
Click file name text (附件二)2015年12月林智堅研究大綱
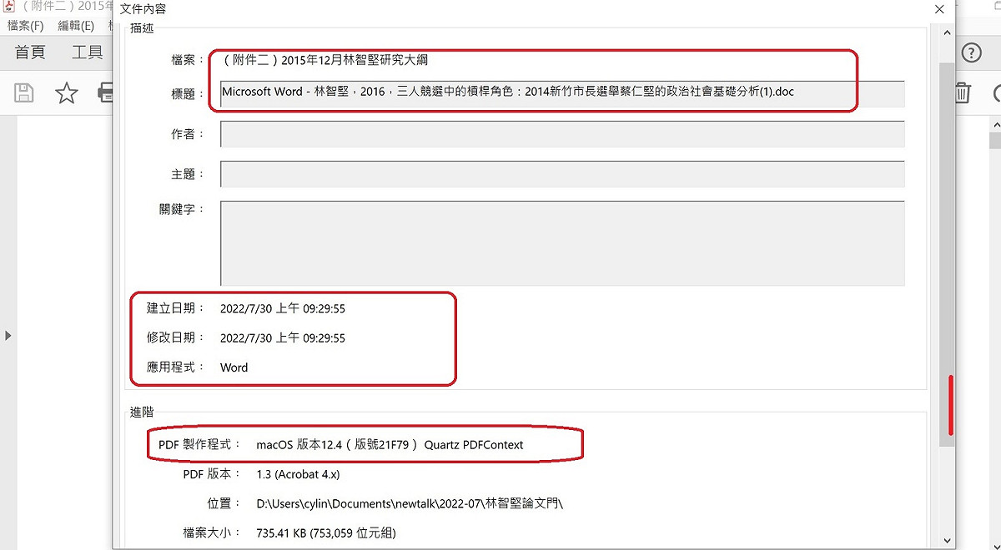(326, 61)
